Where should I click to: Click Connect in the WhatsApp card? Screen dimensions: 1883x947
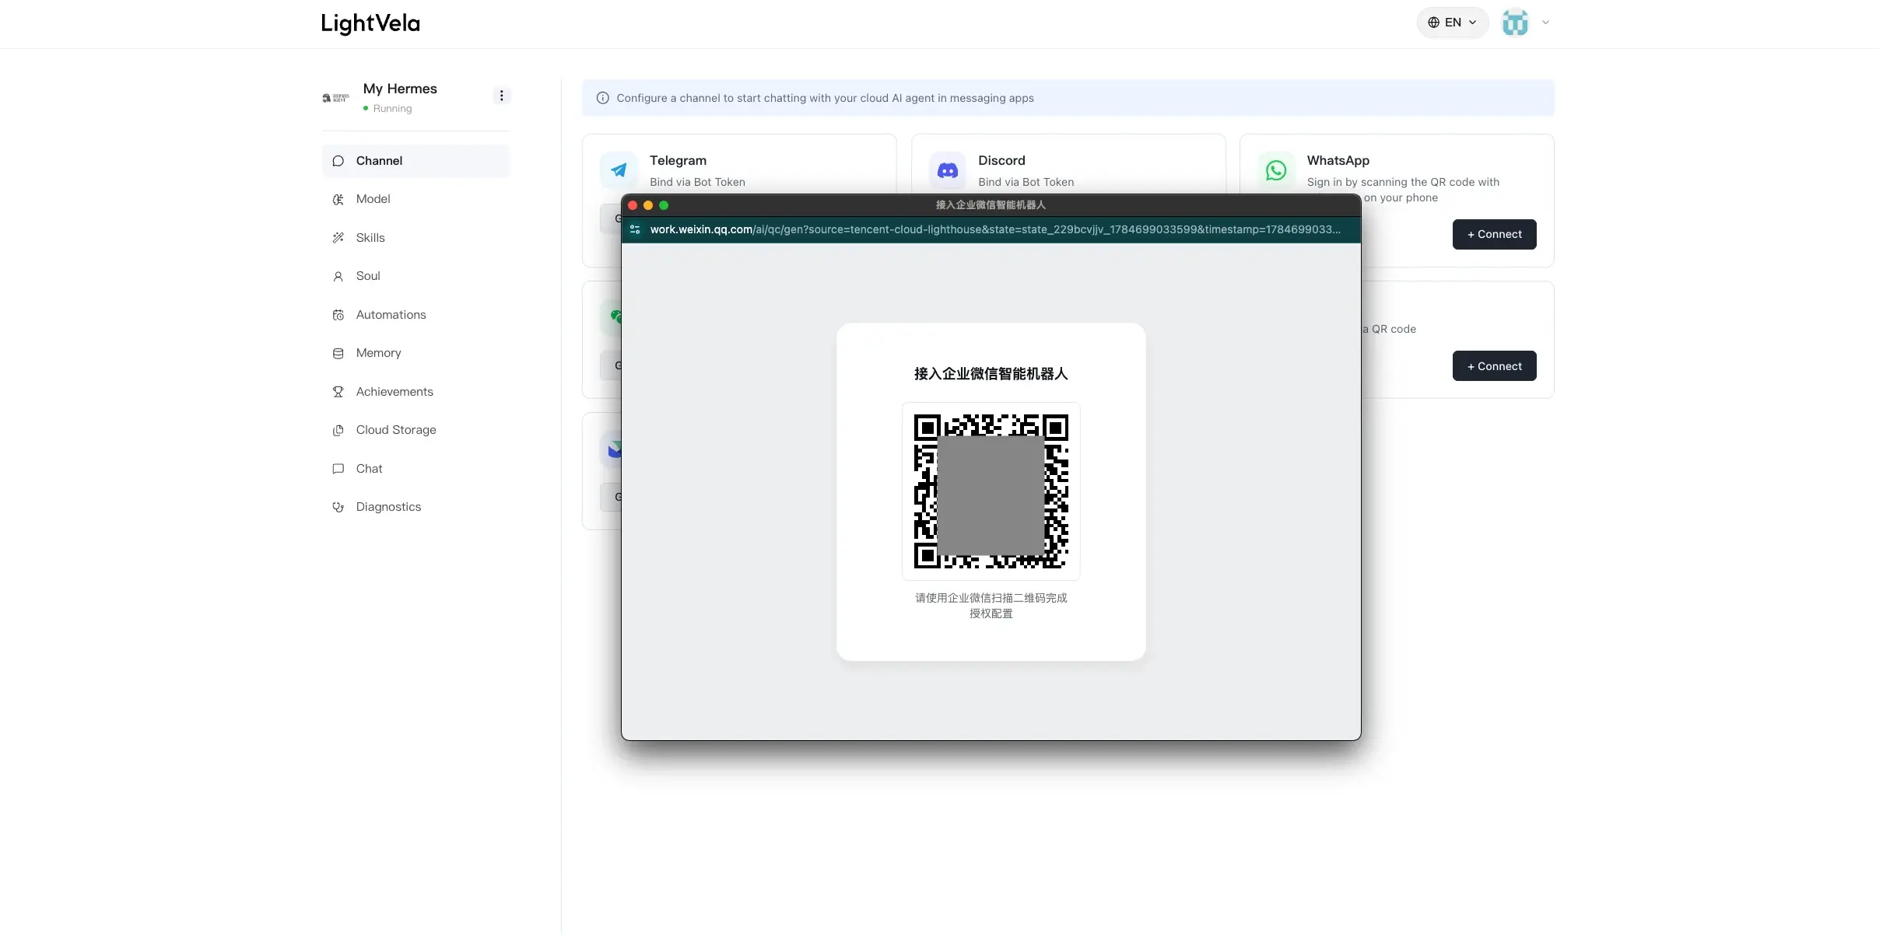(1494, 235)
